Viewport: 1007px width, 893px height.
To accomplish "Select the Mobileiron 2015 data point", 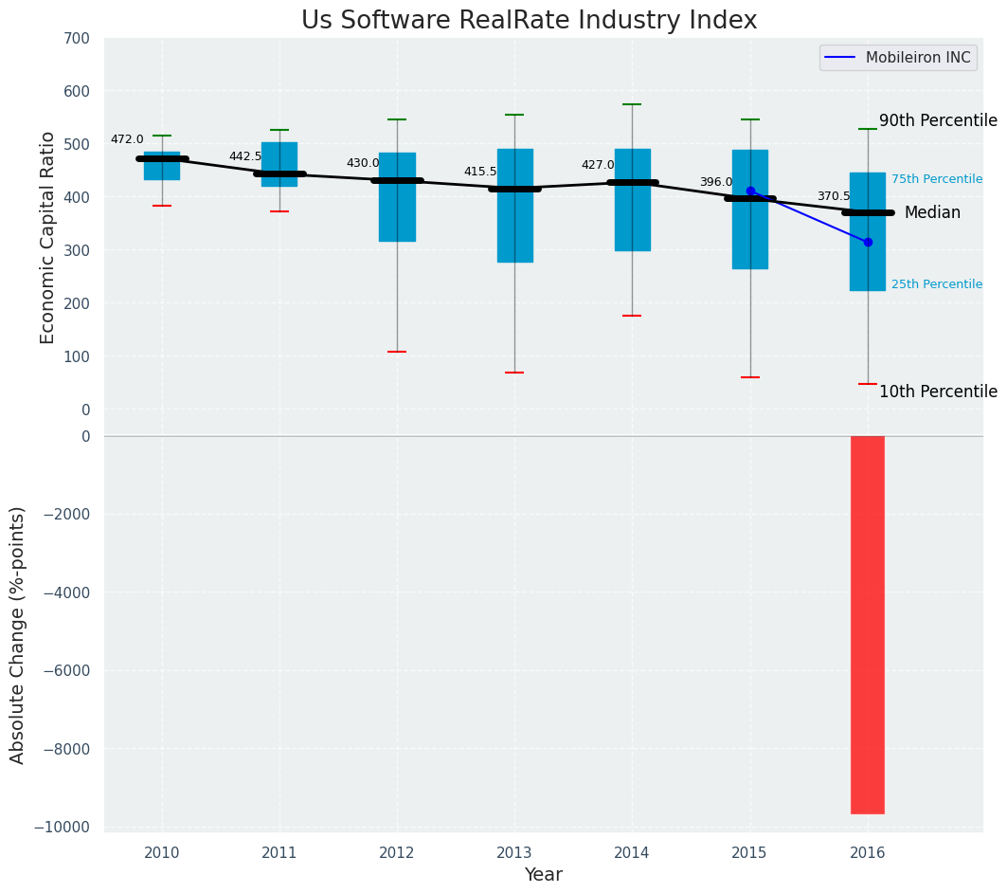I will (751, 191).
